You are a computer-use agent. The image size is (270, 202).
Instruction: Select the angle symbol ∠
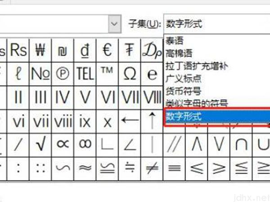tap(130, 145)
